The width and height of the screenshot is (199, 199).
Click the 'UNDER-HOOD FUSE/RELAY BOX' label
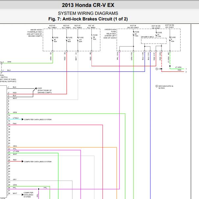click(35, 33)
